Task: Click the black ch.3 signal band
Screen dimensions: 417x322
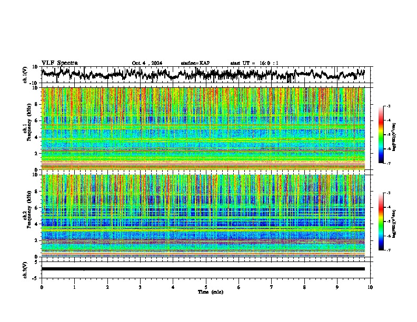Action: pos(203,269)
